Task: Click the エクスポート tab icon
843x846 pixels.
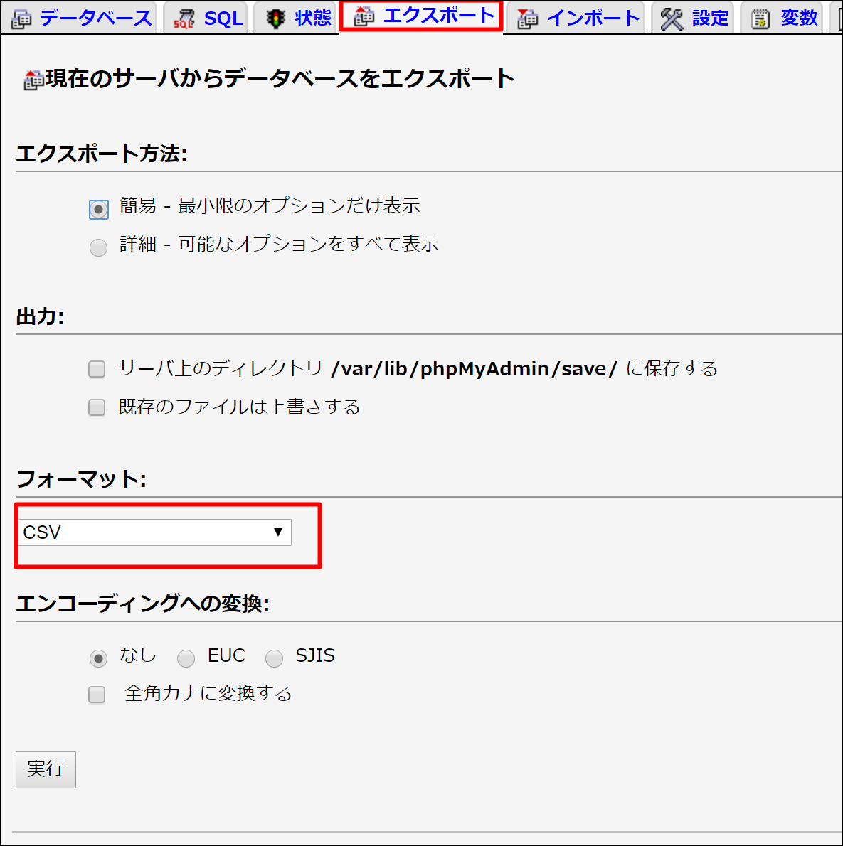Action: click(x=364, y=17)
